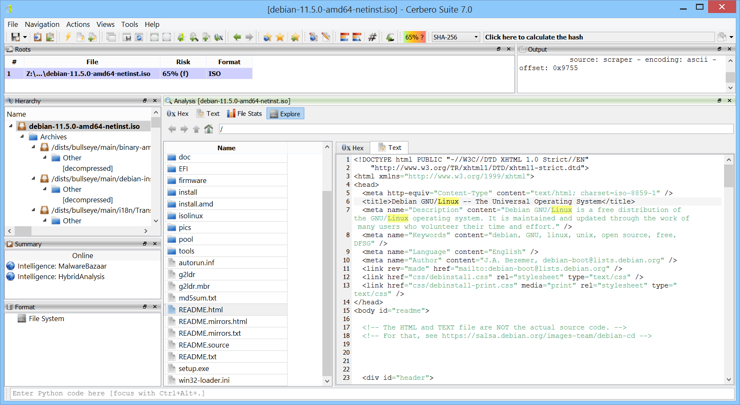Screen dimensions: 740x405
Task: Collapse the debian-11.5.0-amd64-netinst.iso tree node
Action: click(10, 126)
